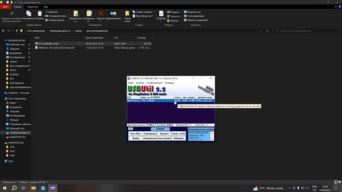Screen dimensions: 342x192
Task: Click the ОПЦИИ tab in USBUtil
Action: click(x=160, y=129)
